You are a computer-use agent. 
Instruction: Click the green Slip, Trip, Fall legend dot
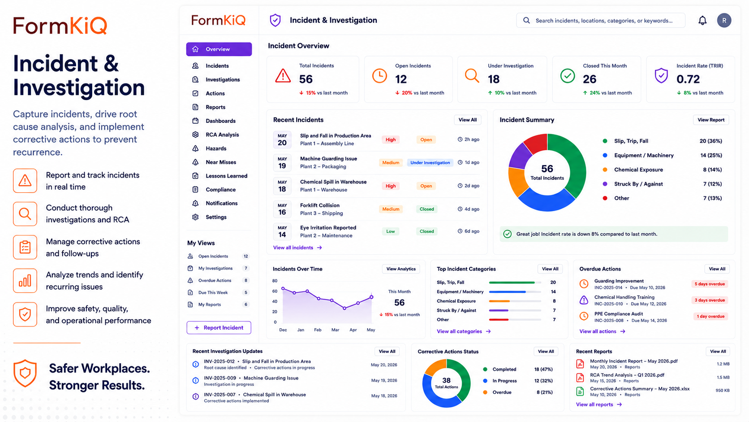click(605, 141)
